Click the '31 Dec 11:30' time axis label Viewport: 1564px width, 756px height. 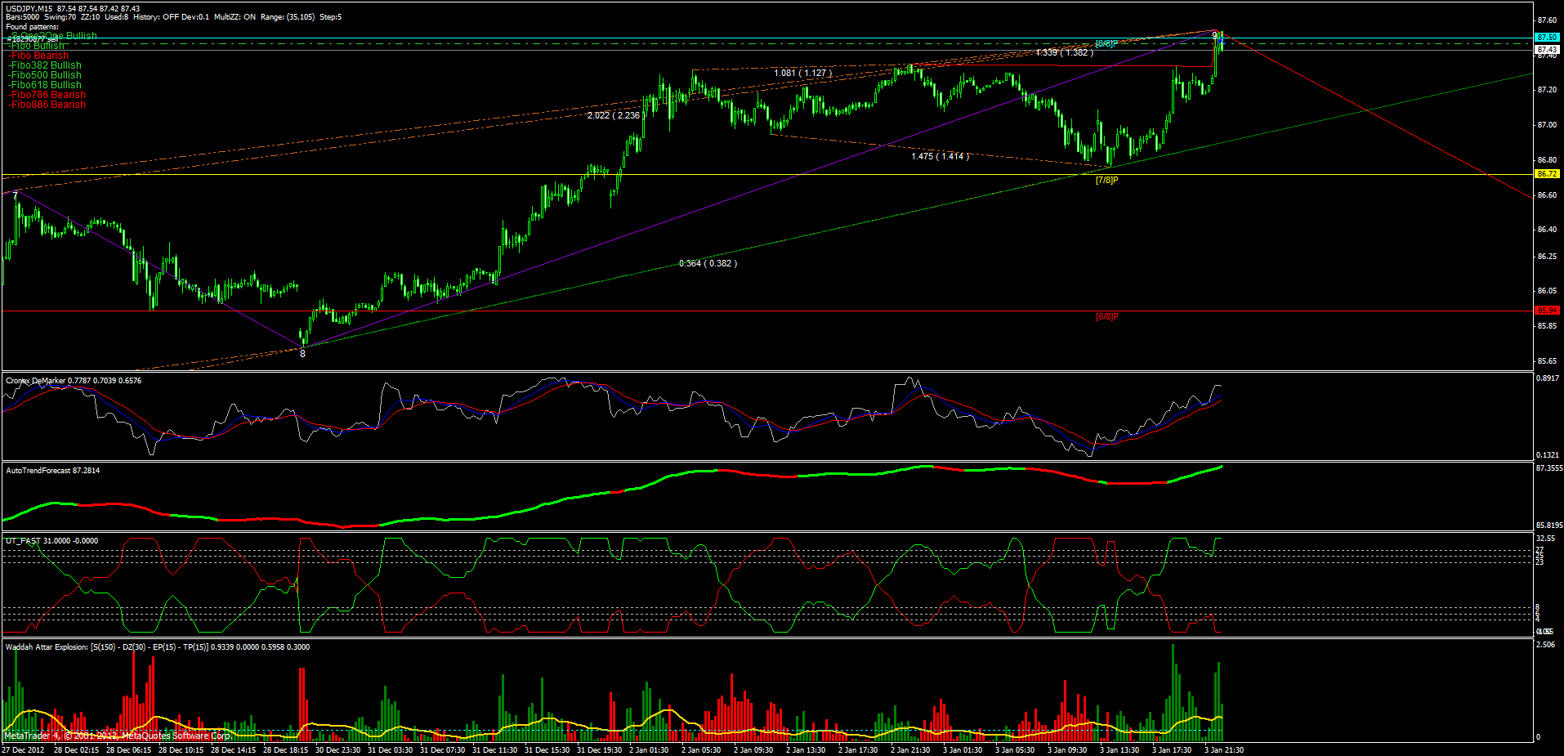coord(495,750)
